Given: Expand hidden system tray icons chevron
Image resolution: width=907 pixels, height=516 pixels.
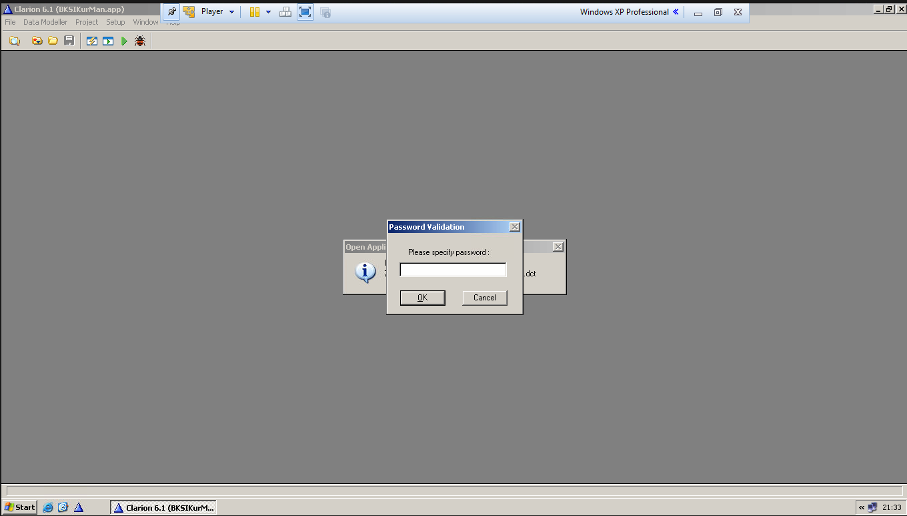Looking at the screenshot, I should pos(862,507).
